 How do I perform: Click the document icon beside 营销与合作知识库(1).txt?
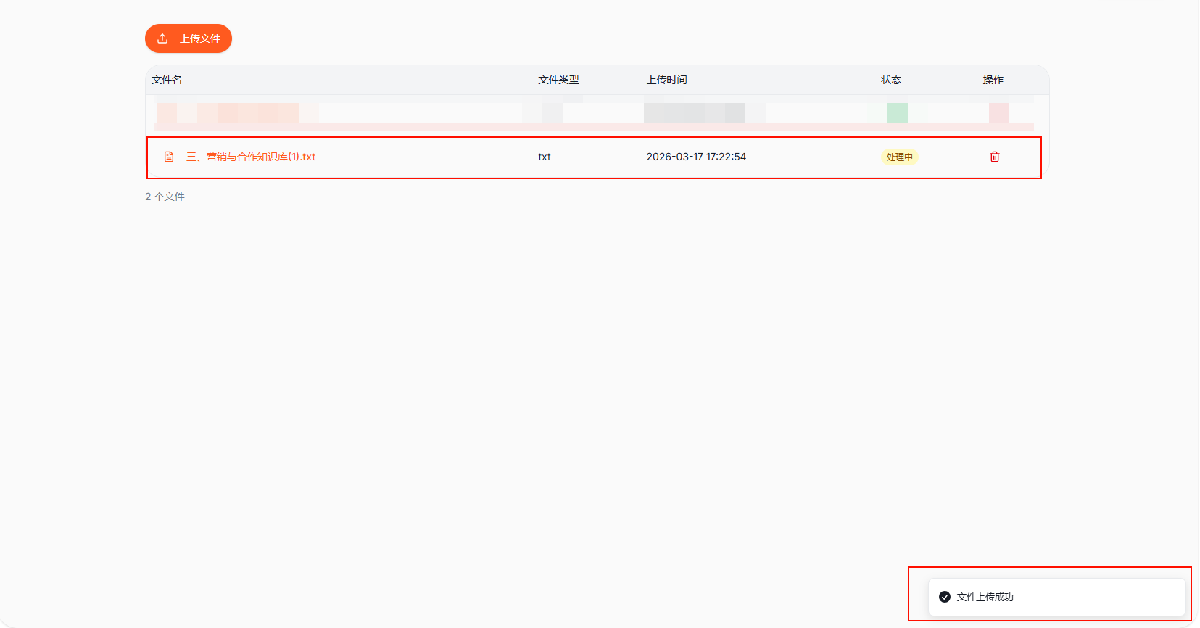pyautogui.click(x=169, y=157)
